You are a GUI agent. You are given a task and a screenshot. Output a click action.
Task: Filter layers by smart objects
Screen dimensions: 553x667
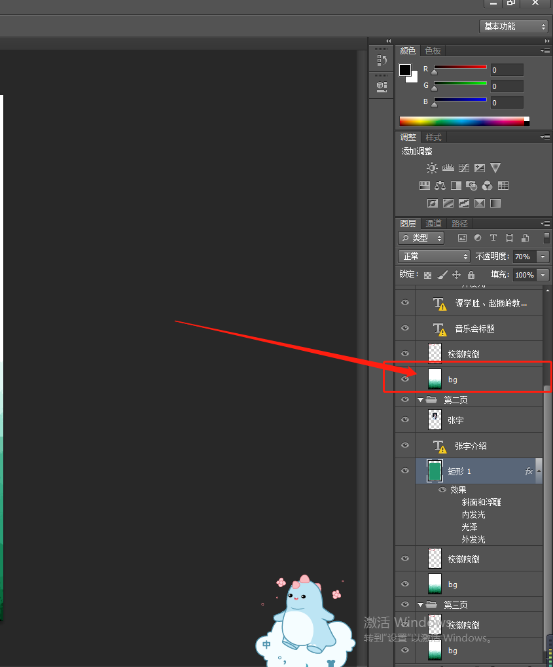pyautogui.click(x=526, y=238)
